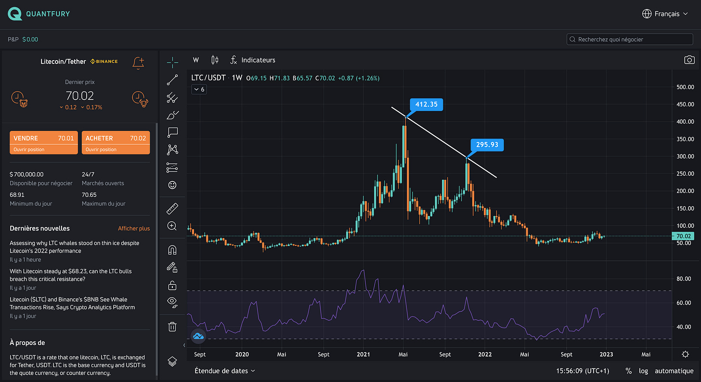The height and width of the screenshot is (382, 701).
Task: Collapse the side panel arrow
Action: pos(184,345)
